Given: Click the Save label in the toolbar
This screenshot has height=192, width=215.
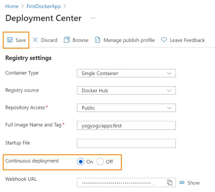Looking at the screenshot, I should [21, 40].
